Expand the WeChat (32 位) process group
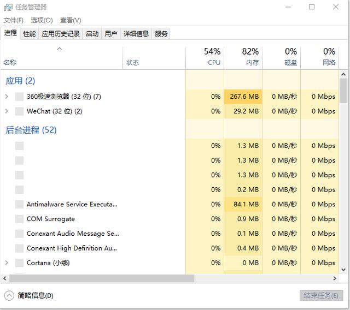 [7, 111]
